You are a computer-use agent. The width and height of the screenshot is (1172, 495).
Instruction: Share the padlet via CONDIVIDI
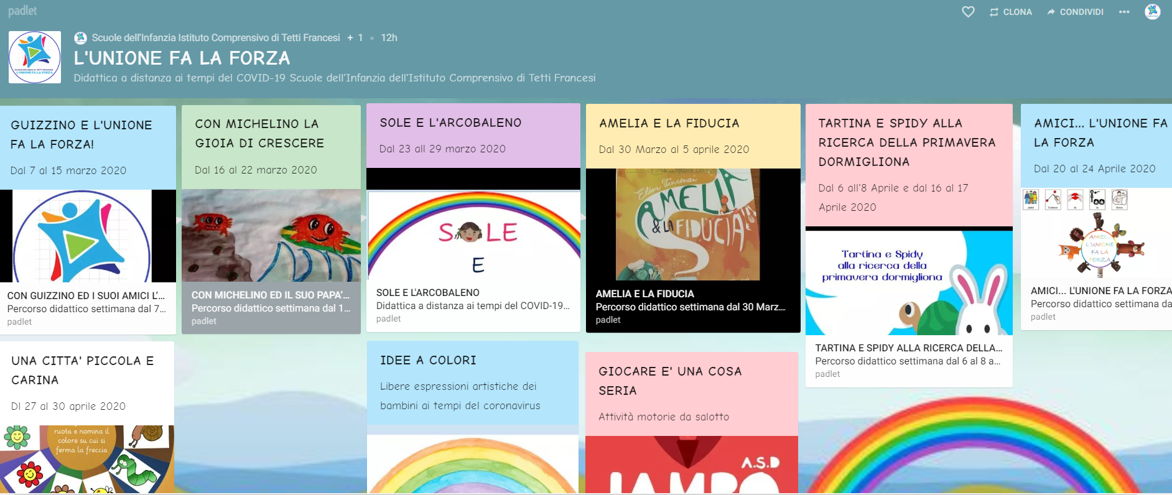pos(1075,12)
